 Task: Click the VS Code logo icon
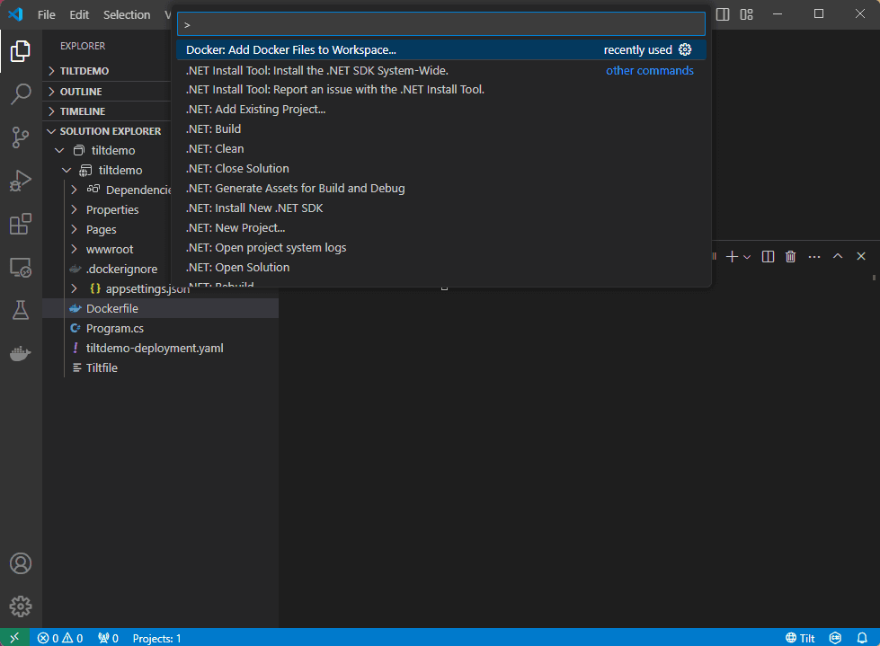tap(15, 14)
